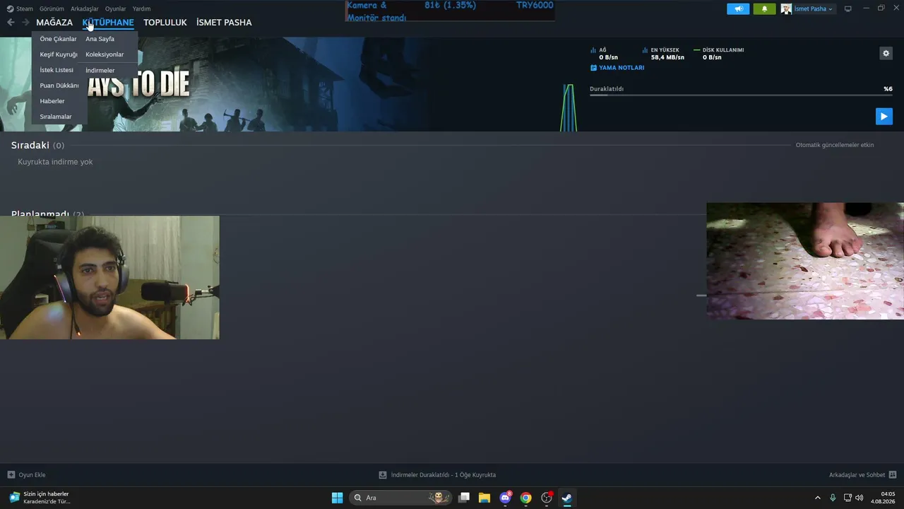This screenshot has width=904, height=509.
Task: Click İndirmeler Duraklatıldı status text
Action: coord(444,475)
